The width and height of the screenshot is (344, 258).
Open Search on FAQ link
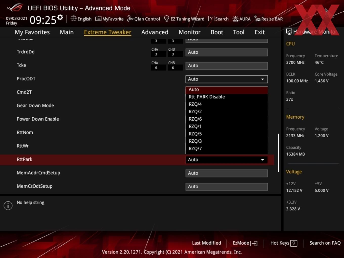pyautogui.click(x=325, y=243)
